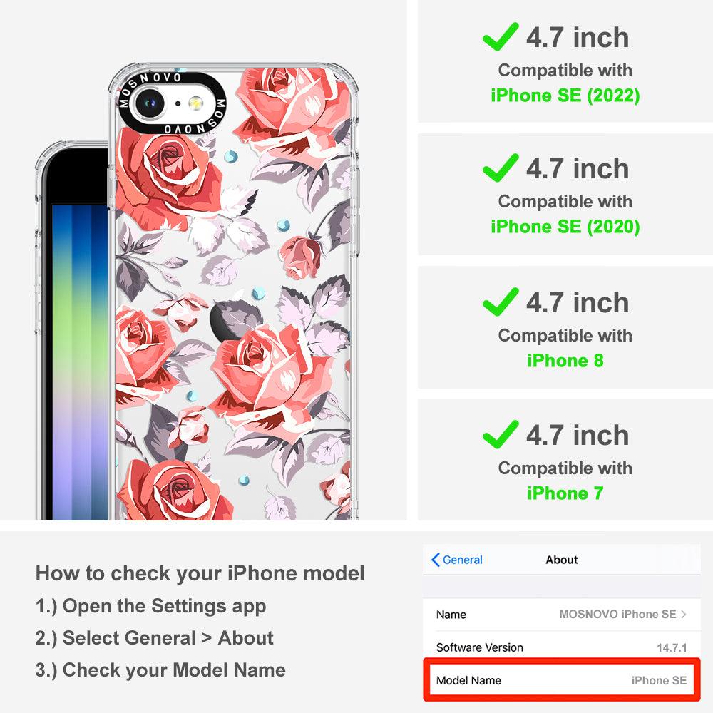Click the green checkmark beside iPhone SE (2020)
Image resolution: width=713 pixels, height=713 pixels.
[501, 168]
